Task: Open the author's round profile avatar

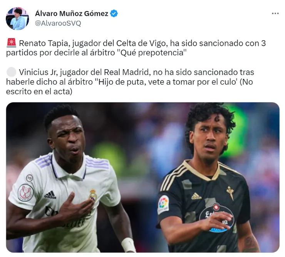Action: tap(17, 18)
